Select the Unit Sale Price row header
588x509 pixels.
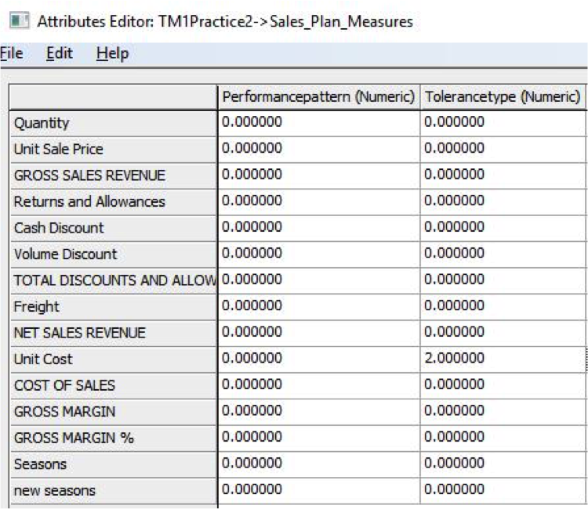113,149
